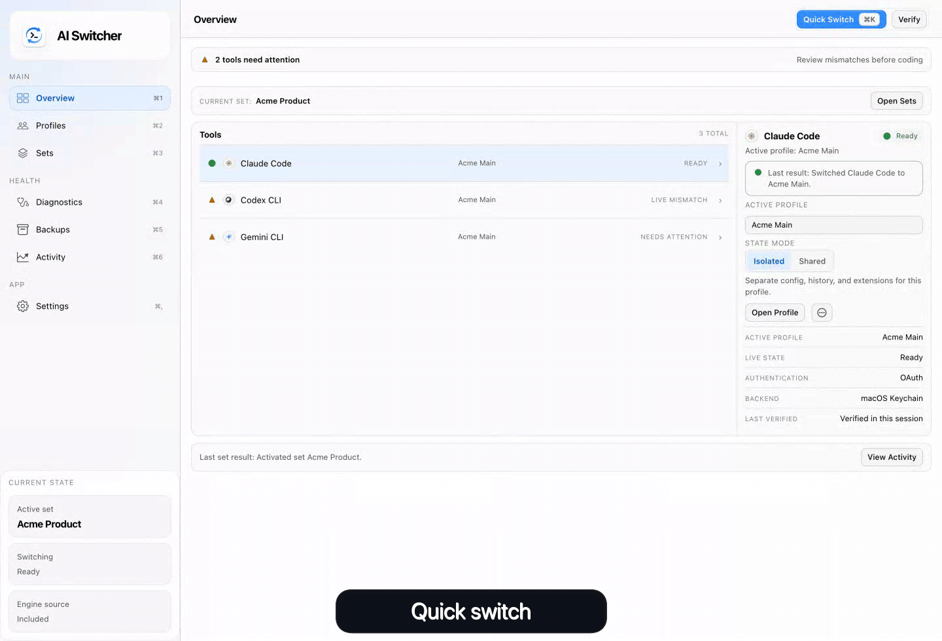942x641 pixels.
Task: Click the Activity chart icon
Action: (x=23, y=257)
